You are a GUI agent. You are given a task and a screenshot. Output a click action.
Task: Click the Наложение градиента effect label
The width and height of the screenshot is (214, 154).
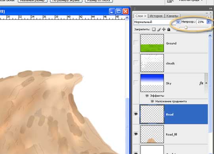click(171, 101)
